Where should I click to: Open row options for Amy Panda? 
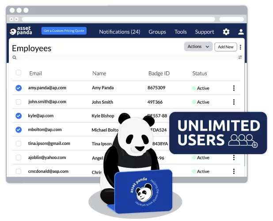pos(234,88)
